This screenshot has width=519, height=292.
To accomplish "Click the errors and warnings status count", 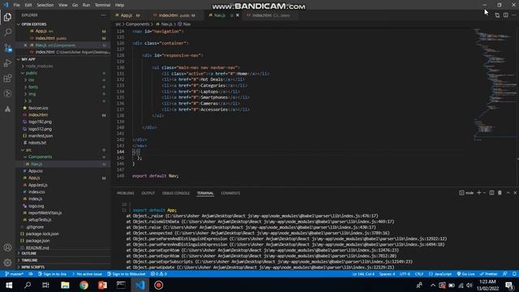I will coord(159,274).
